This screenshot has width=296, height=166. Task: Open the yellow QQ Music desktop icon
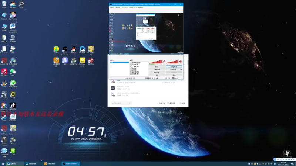coord(56,50)
